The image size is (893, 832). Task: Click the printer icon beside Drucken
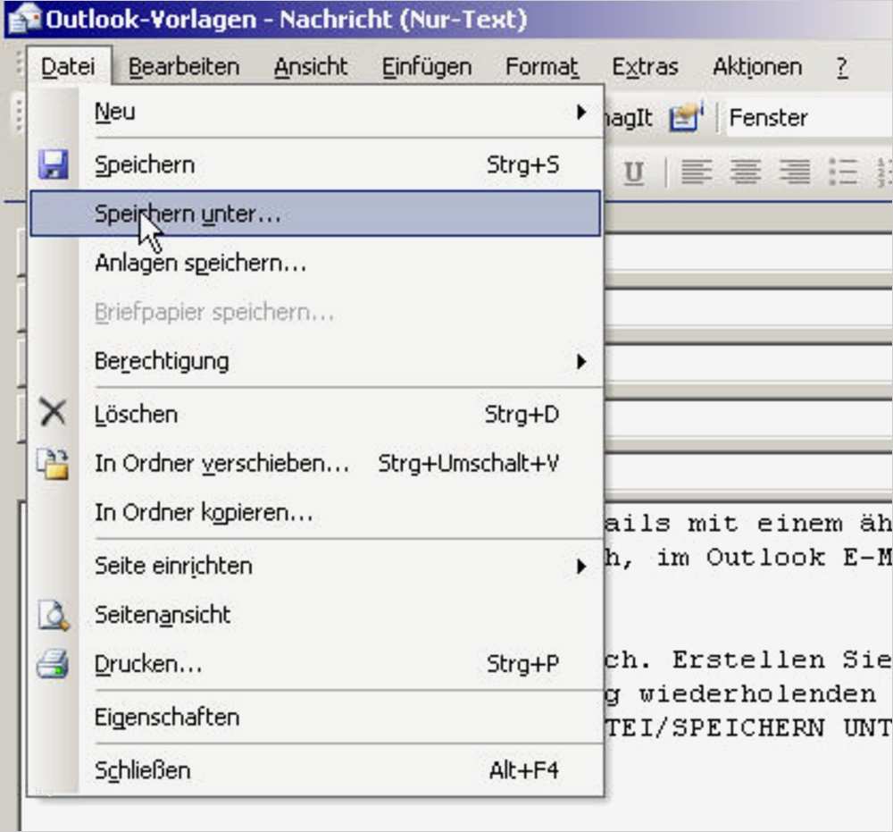click(x=54, y=664)
